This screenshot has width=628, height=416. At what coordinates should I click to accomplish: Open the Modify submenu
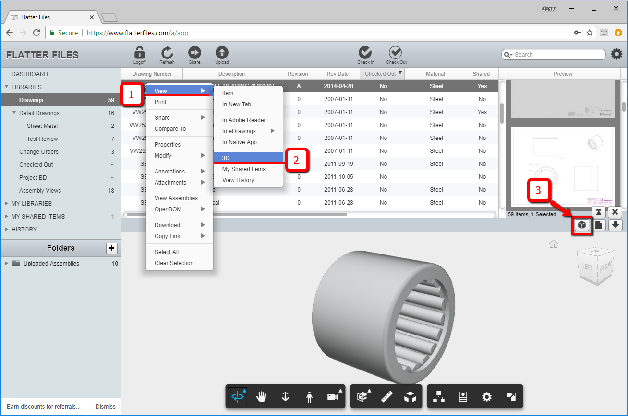click(x=180, y=155)
